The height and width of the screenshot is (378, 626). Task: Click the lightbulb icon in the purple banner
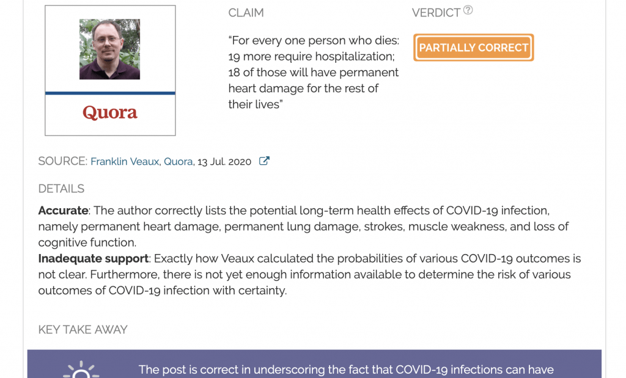point(81,369)
